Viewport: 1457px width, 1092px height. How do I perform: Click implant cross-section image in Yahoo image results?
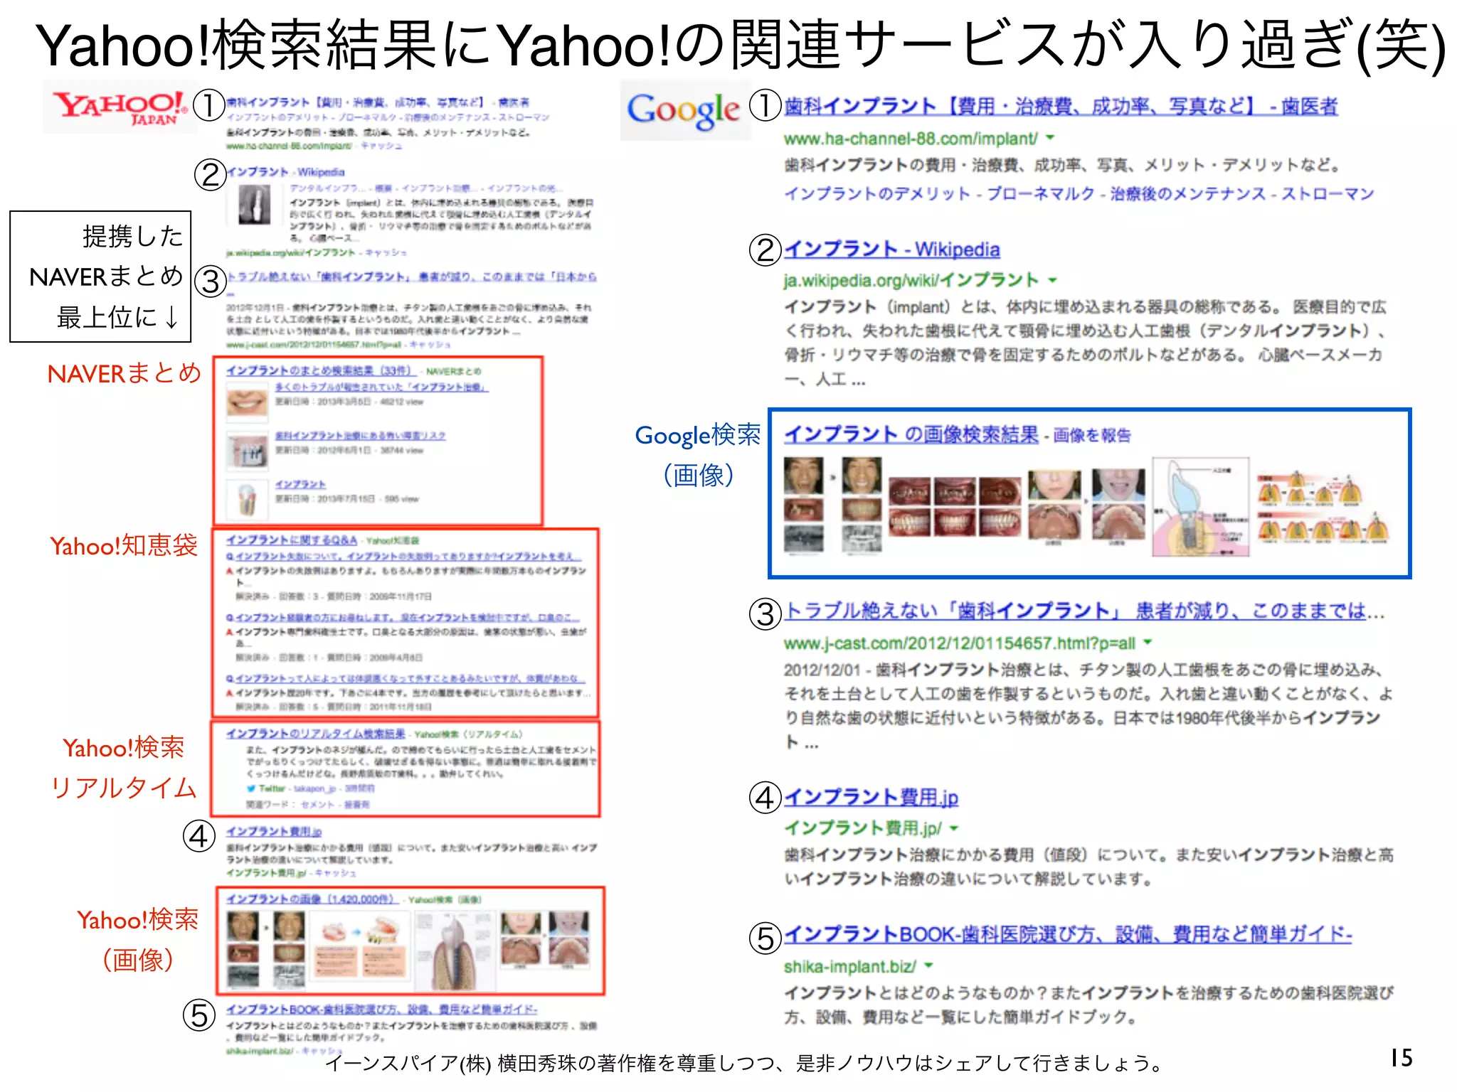(x=454, y=951)
